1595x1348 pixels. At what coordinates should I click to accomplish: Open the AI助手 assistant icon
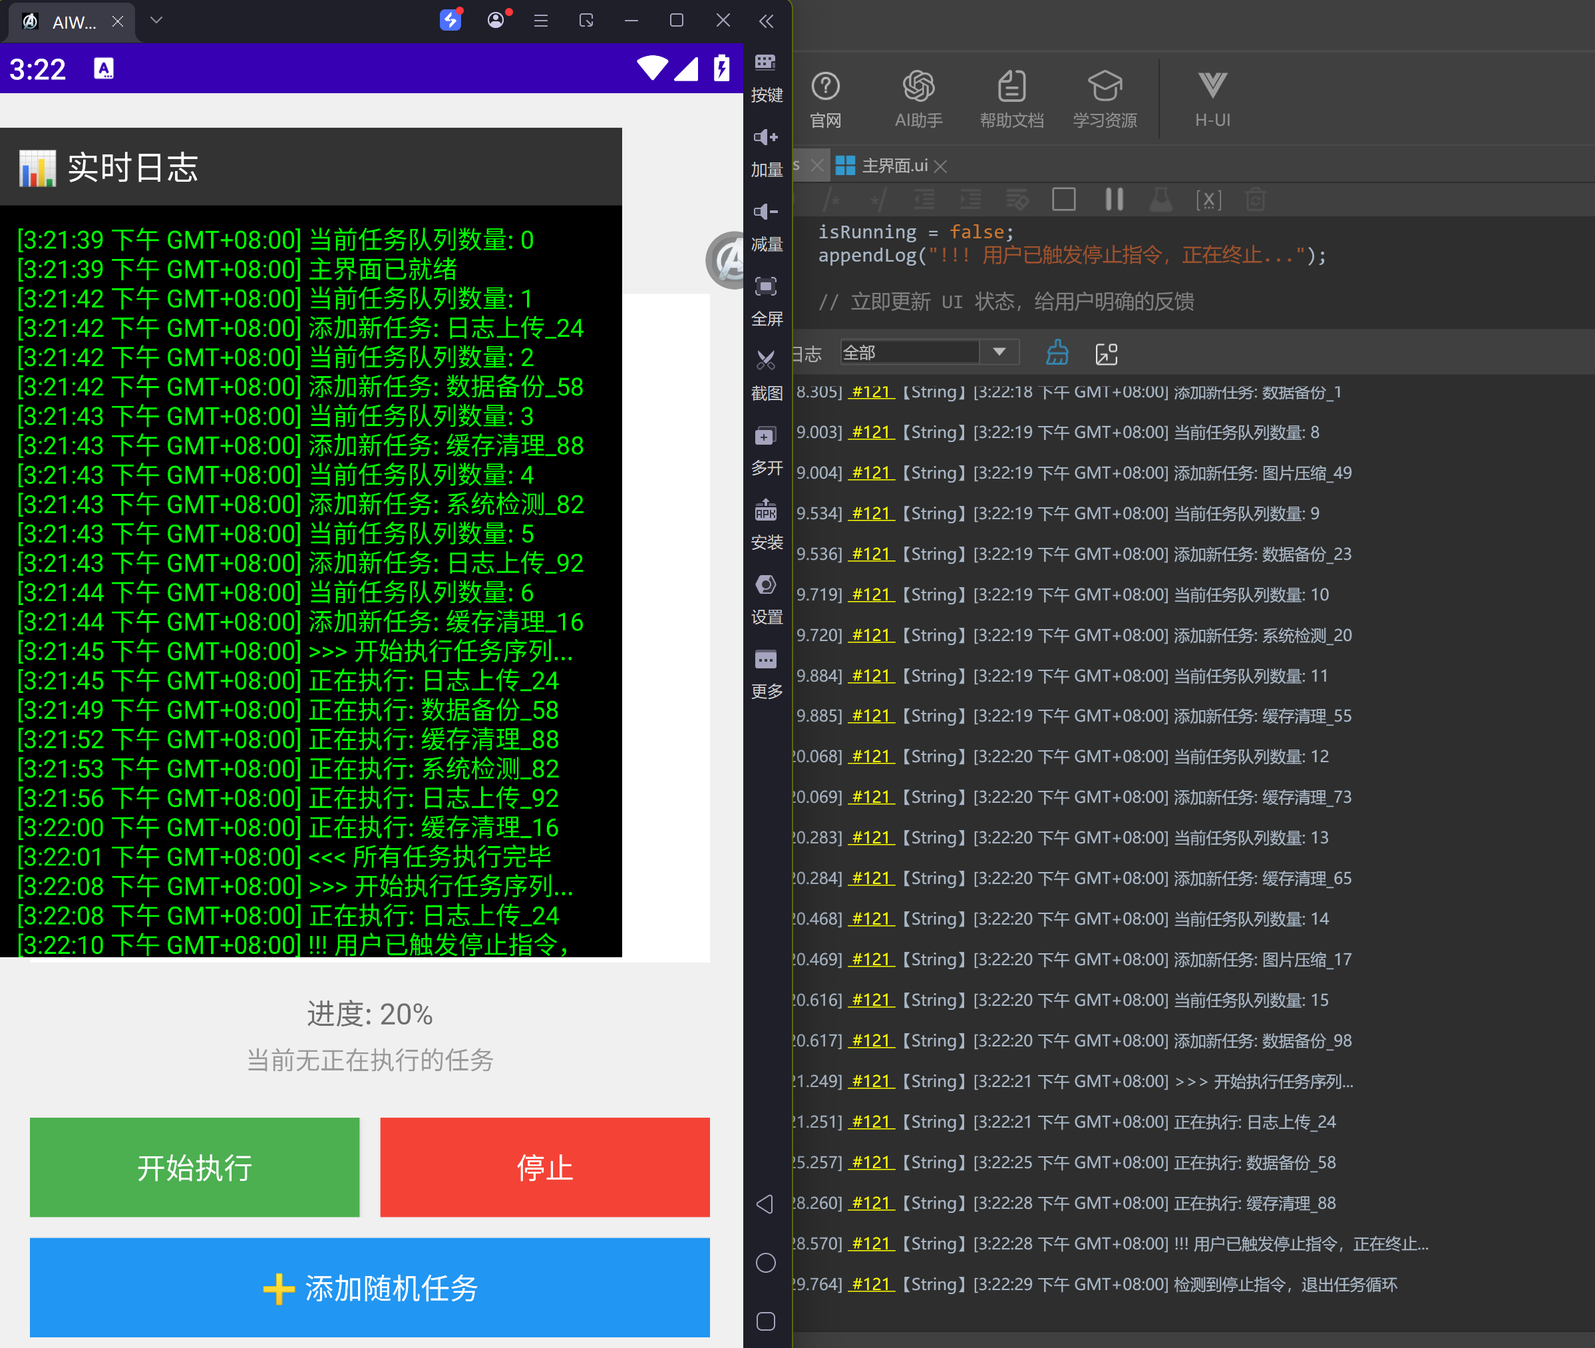[x=918, y=87]
